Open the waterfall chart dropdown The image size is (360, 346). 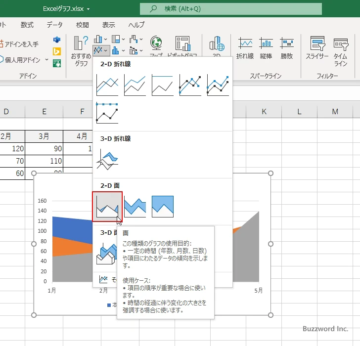click(135, 39)
